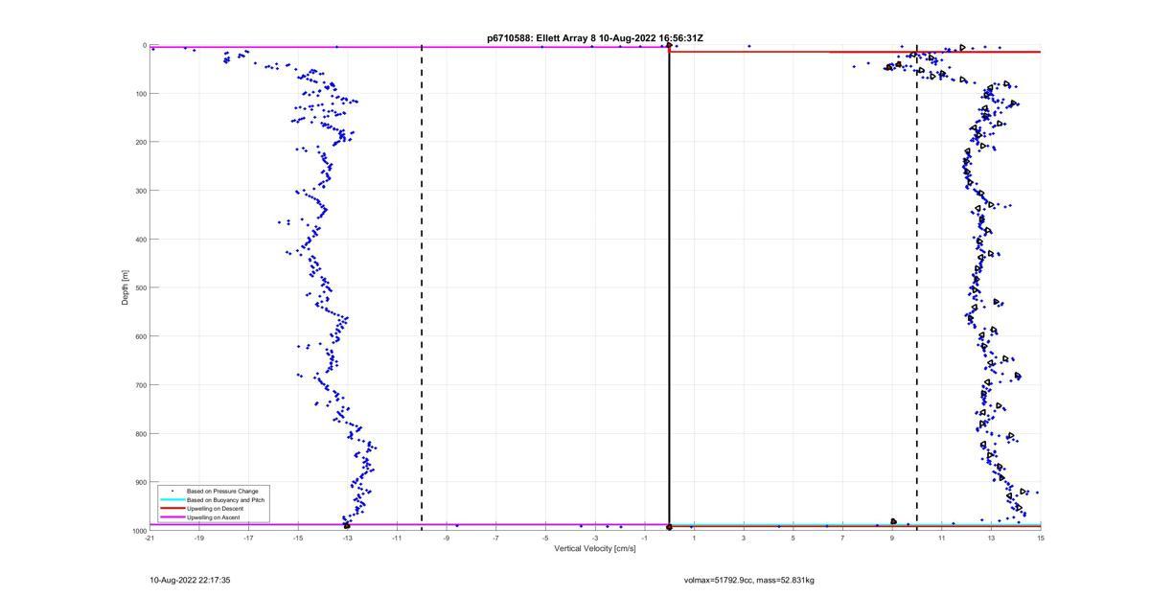Viewport: 1150px width, 596px height.
Task: Click the depth tick label '500'
Action: (140, 287)
